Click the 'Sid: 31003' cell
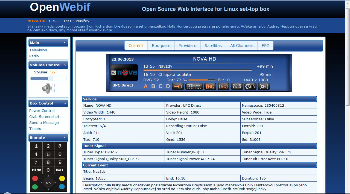 pyautogui.click(x=279, y=139)
